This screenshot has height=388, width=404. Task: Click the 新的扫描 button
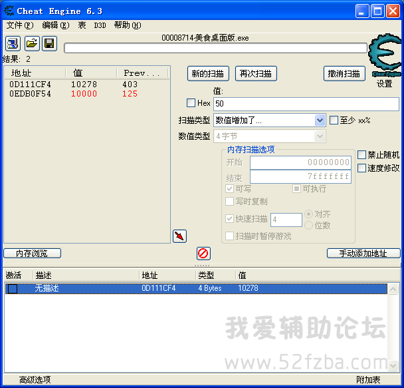pyautogui.click(x=209, y=73)
